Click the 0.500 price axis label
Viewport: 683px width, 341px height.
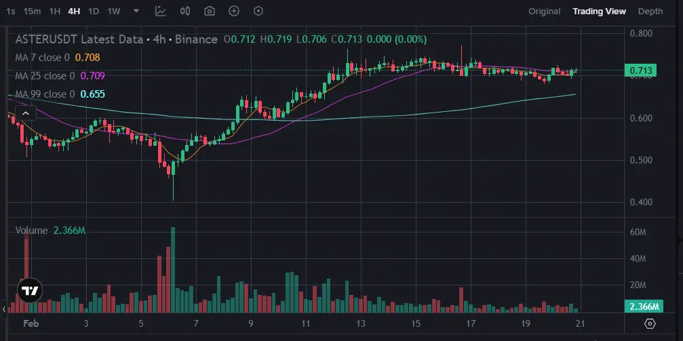[x=641, y=160]
